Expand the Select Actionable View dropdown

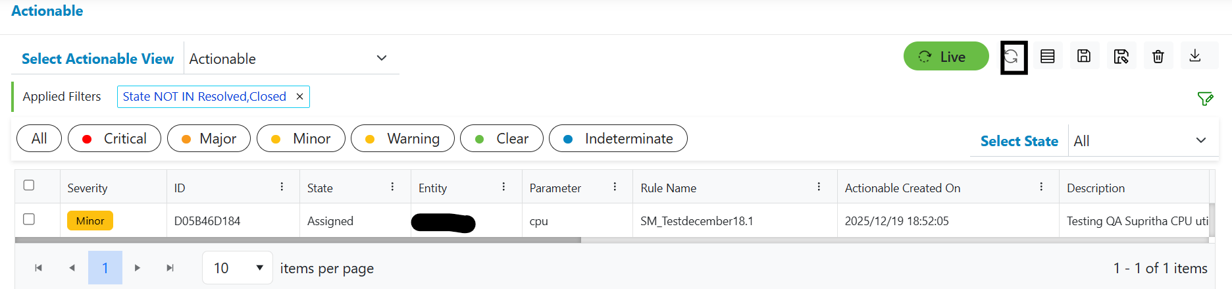pos(381,59)
